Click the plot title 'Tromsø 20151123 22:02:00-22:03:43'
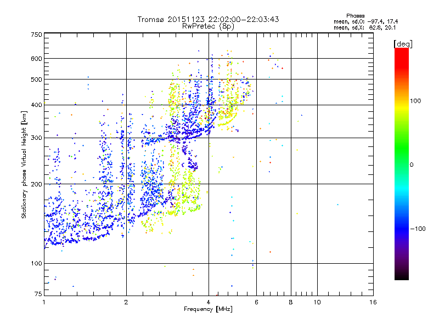Viewport: 439px width, 329px height. [208, 19]
